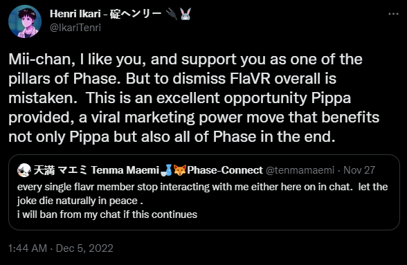Click the plug emoji in display name

pos(172,14)
